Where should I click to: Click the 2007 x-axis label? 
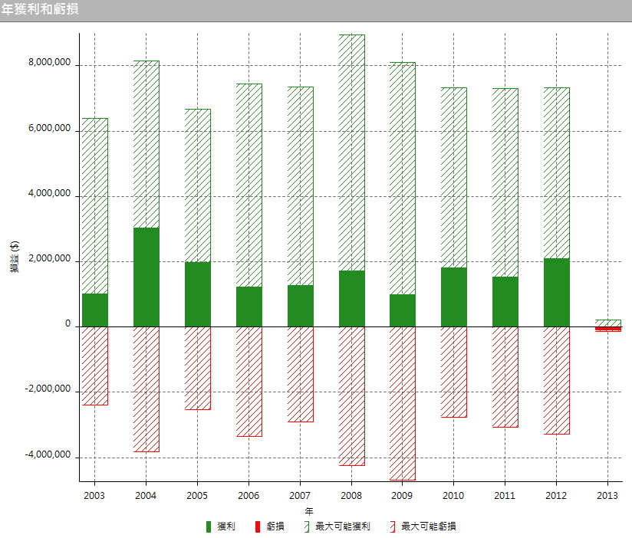click(300, 496)
